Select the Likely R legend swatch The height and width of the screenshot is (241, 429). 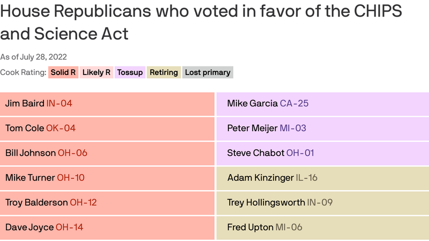(x=97, y=72)
